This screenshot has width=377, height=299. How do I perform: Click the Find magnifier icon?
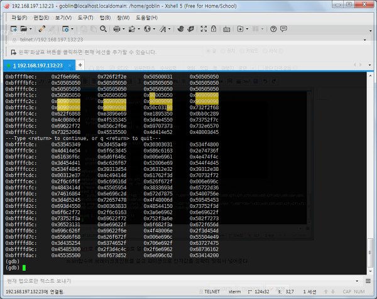point(104,29)
